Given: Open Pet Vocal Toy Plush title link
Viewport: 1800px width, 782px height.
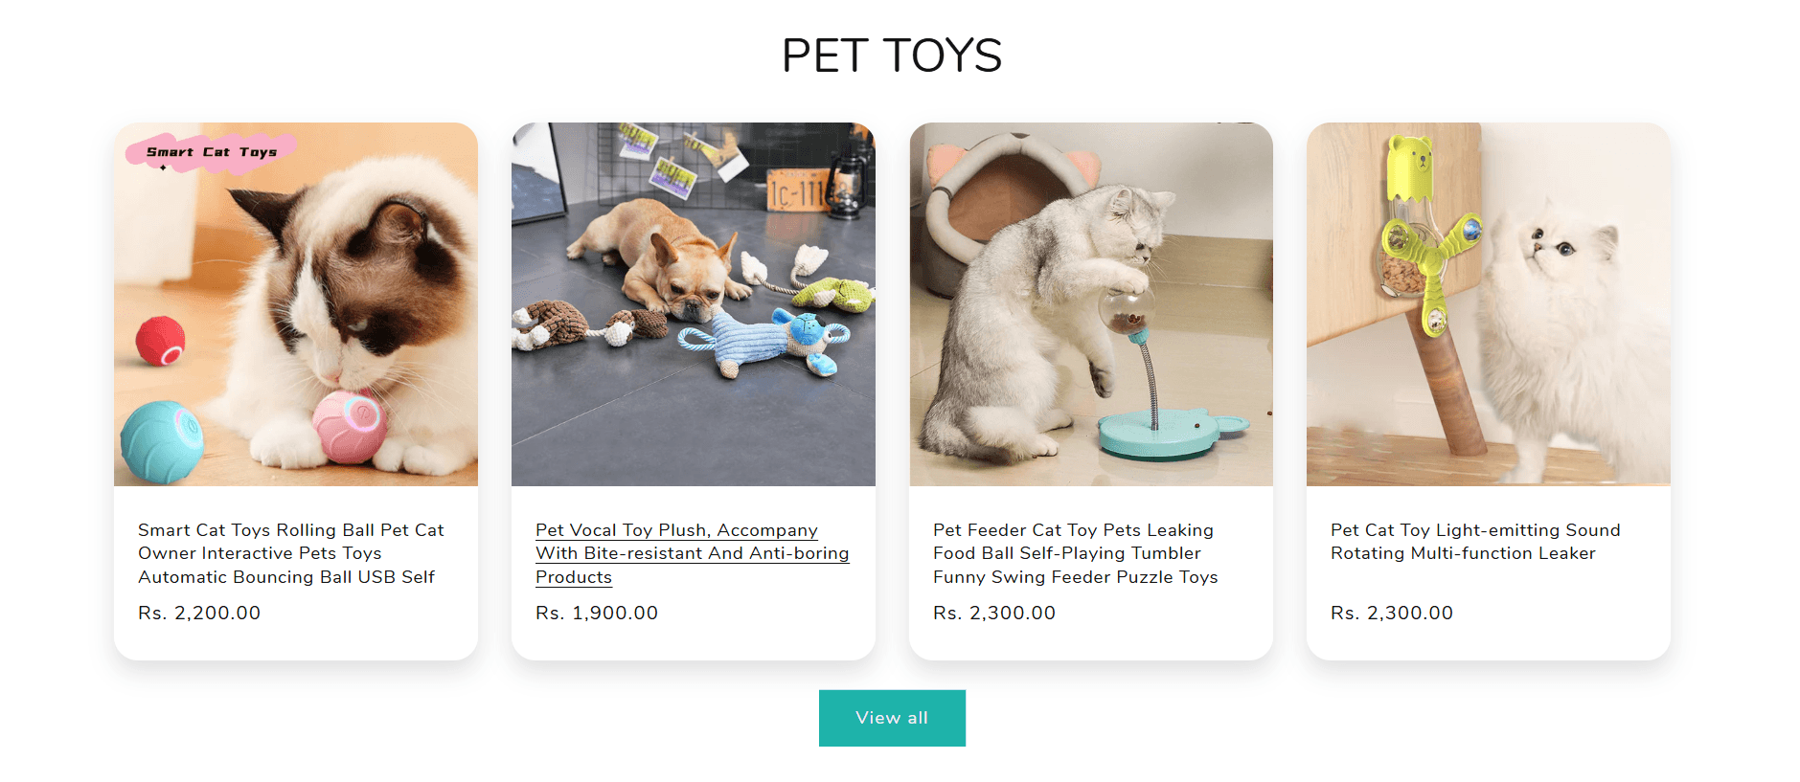Looking at the screenshot, I should (693, 553).
